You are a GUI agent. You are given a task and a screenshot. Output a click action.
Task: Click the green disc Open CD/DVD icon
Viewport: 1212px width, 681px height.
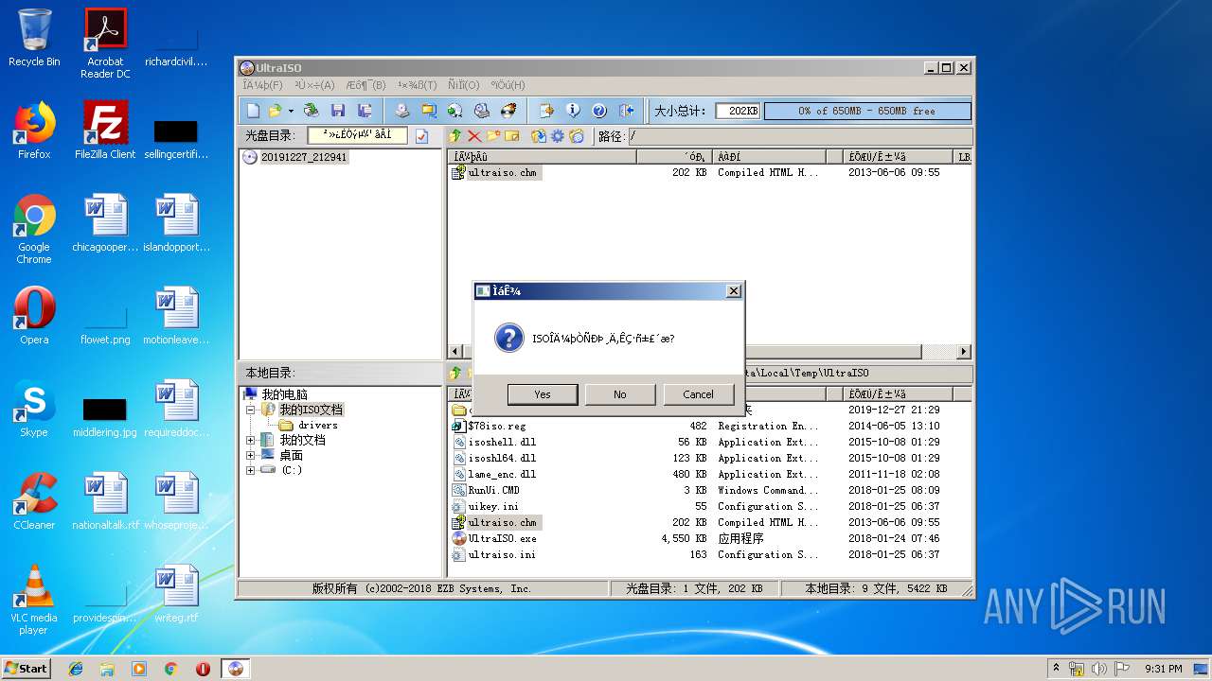[311, 111]
